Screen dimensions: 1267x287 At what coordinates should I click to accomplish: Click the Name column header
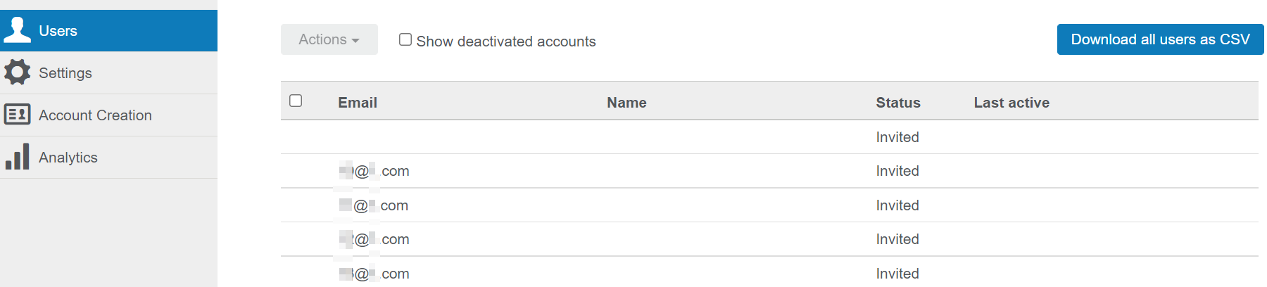click(x=626, y=103)
